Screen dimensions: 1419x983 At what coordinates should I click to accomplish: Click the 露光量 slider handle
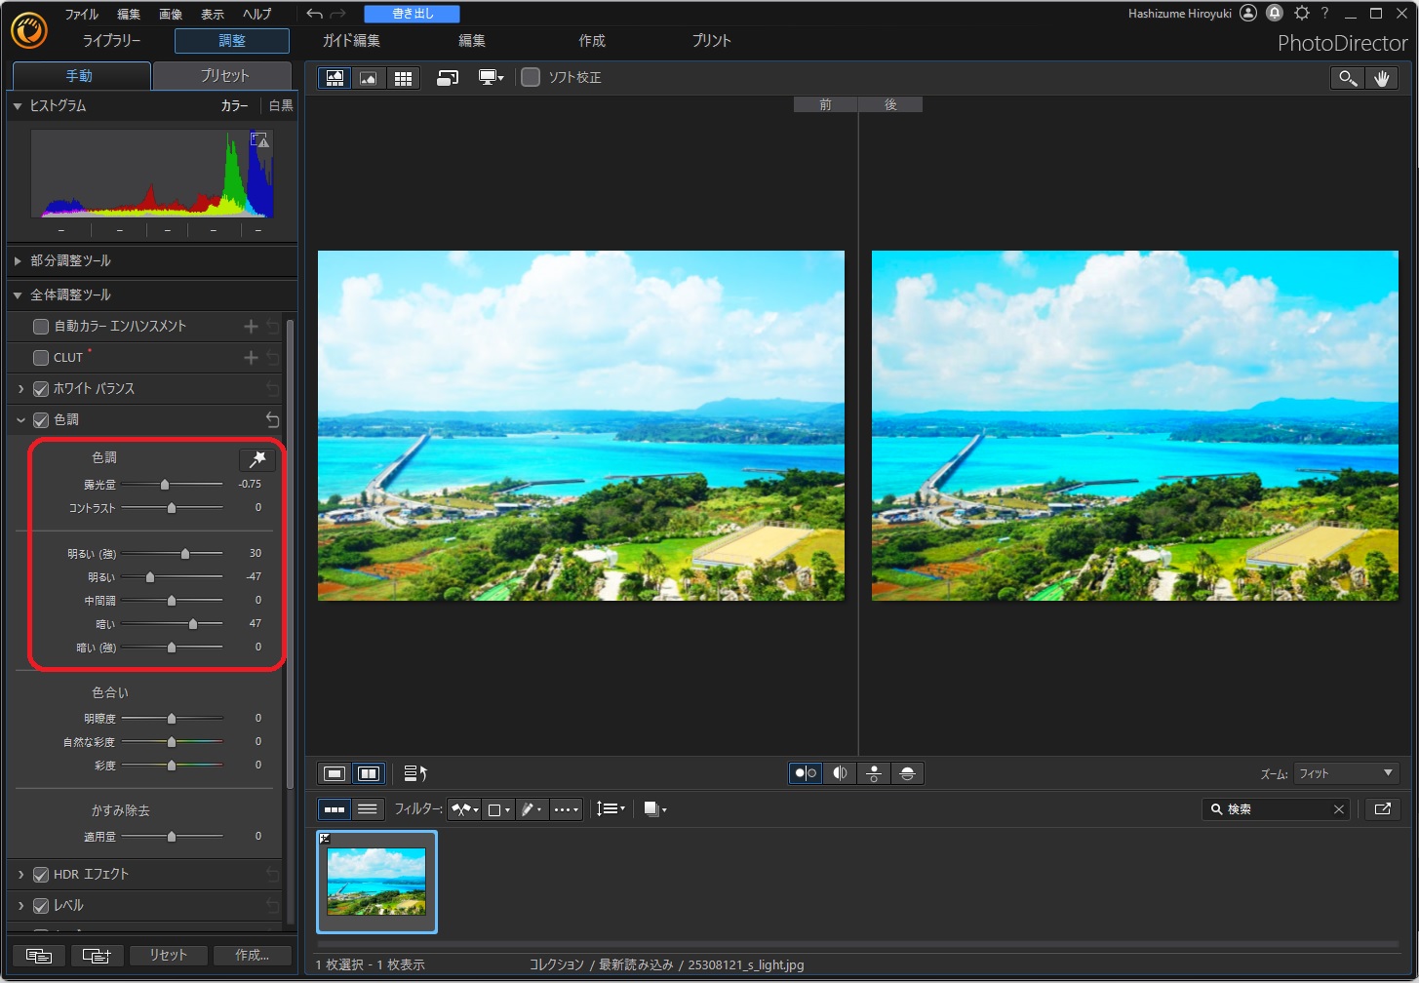click(x=165, y=485)
